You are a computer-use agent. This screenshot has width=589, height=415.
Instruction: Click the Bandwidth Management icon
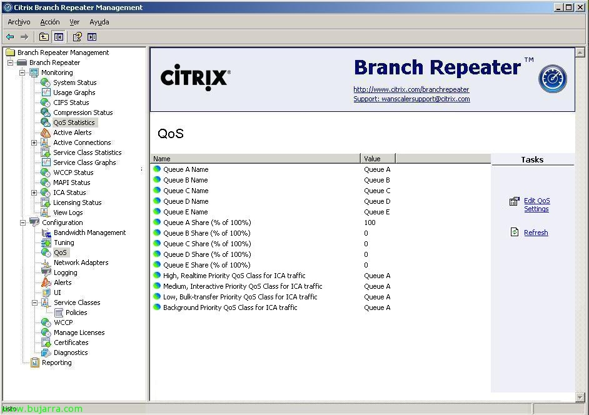[x=46, y=232]
